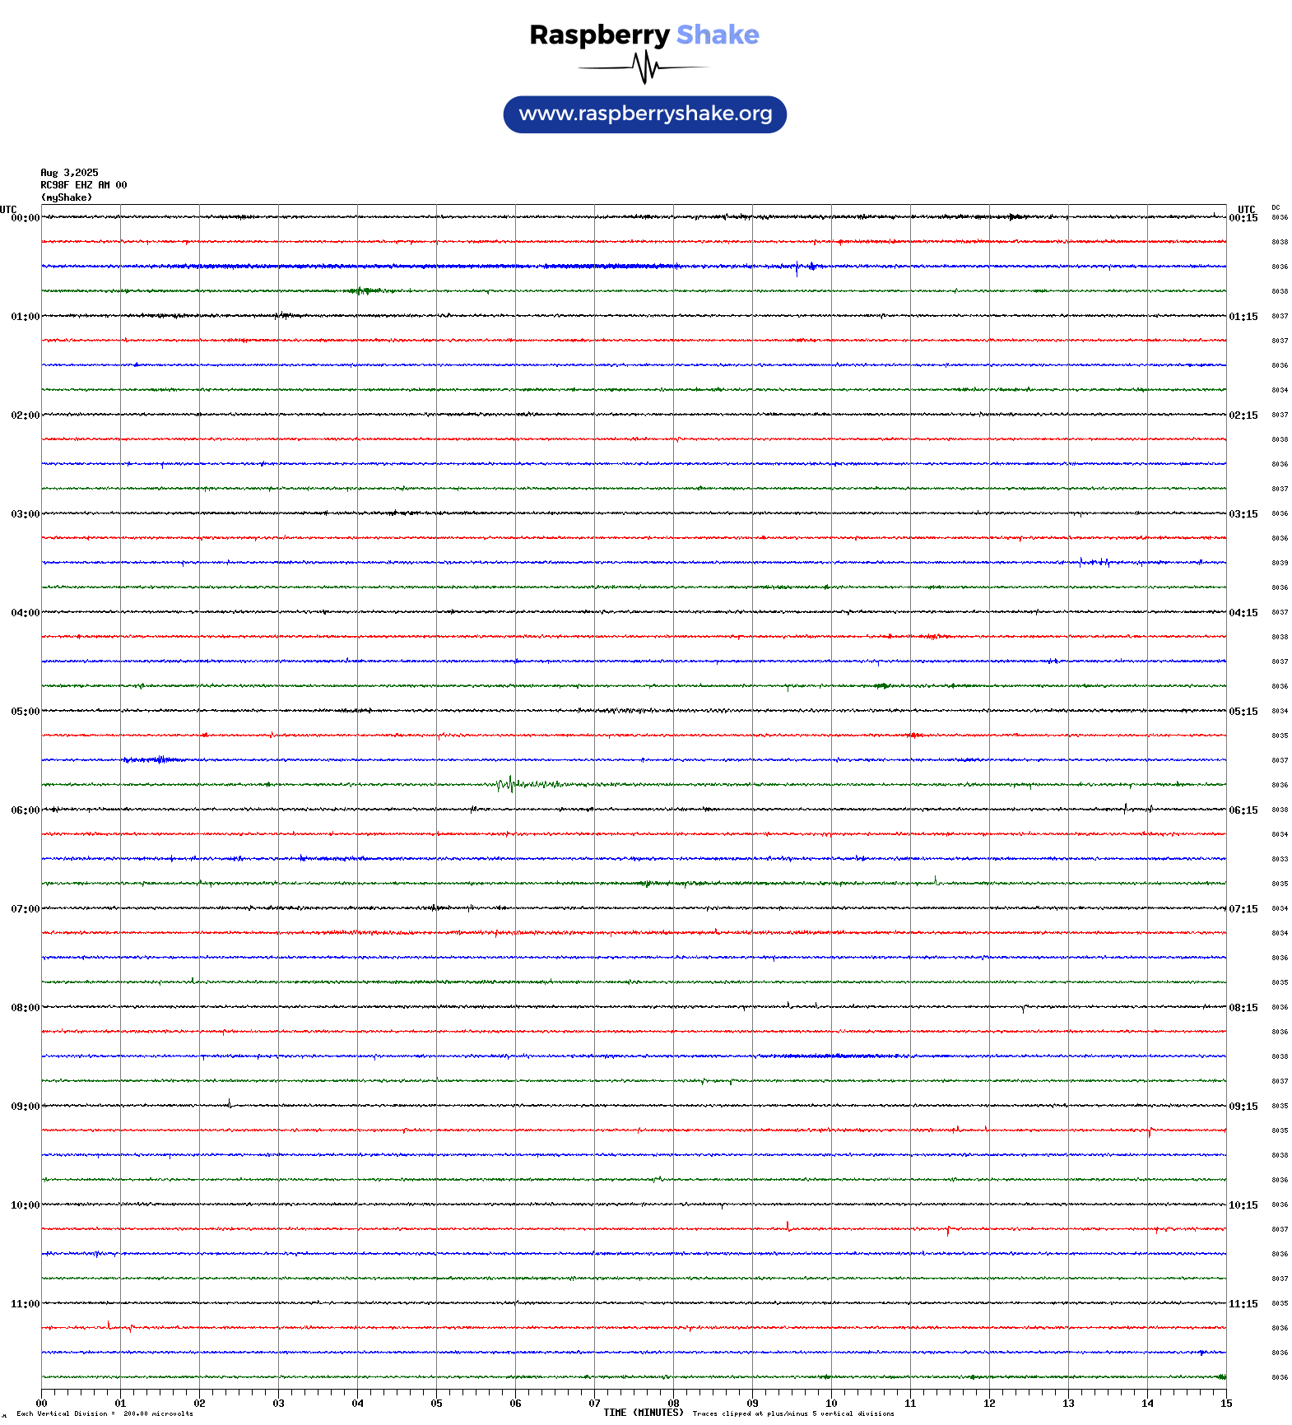Click minute tick label '03' on bottom axis
1292x1425 pixels.
278,1404
